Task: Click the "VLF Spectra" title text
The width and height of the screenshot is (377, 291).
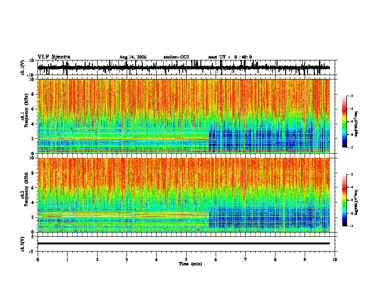Action: click(x=54, y=57)
